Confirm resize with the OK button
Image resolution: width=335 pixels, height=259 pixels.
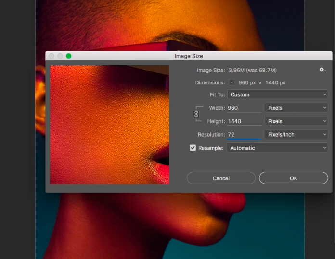pos(293,178)
